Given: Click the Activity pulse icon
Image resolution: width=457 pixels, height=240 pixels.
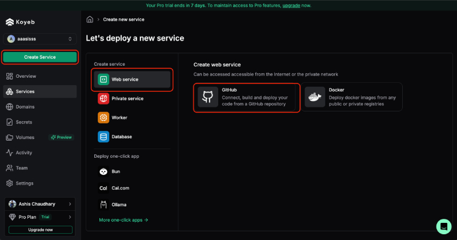Looking at the screenshot, I should click(9, 153).
